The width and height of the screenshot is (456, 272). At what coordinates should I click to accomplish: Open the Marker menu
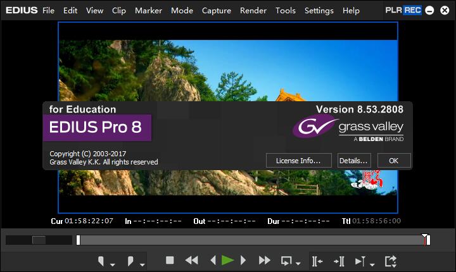[x=148, y=11]
